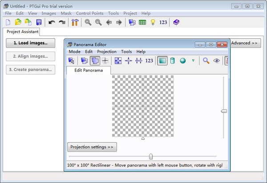This screenshot has width=267, height=183.
Task: Open the control point table green grid icon
Action: click(142, 22)
